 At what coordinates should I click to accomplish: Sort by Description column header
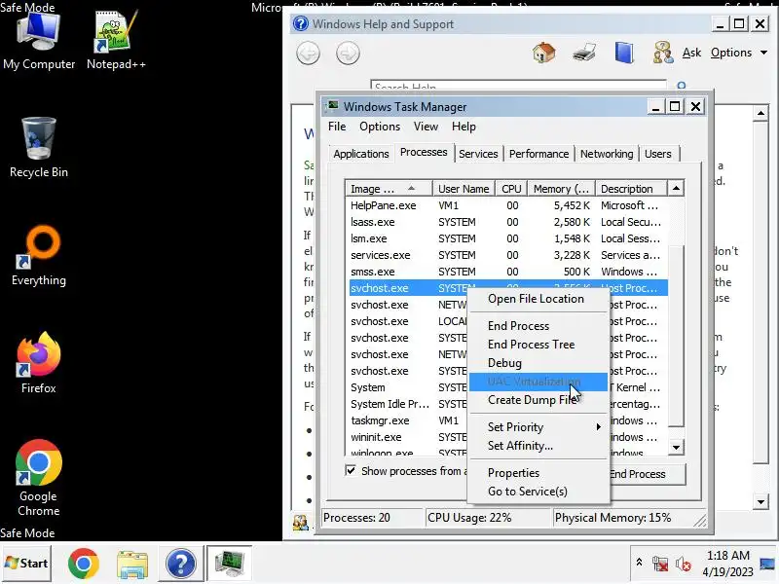tap(631, 189)
